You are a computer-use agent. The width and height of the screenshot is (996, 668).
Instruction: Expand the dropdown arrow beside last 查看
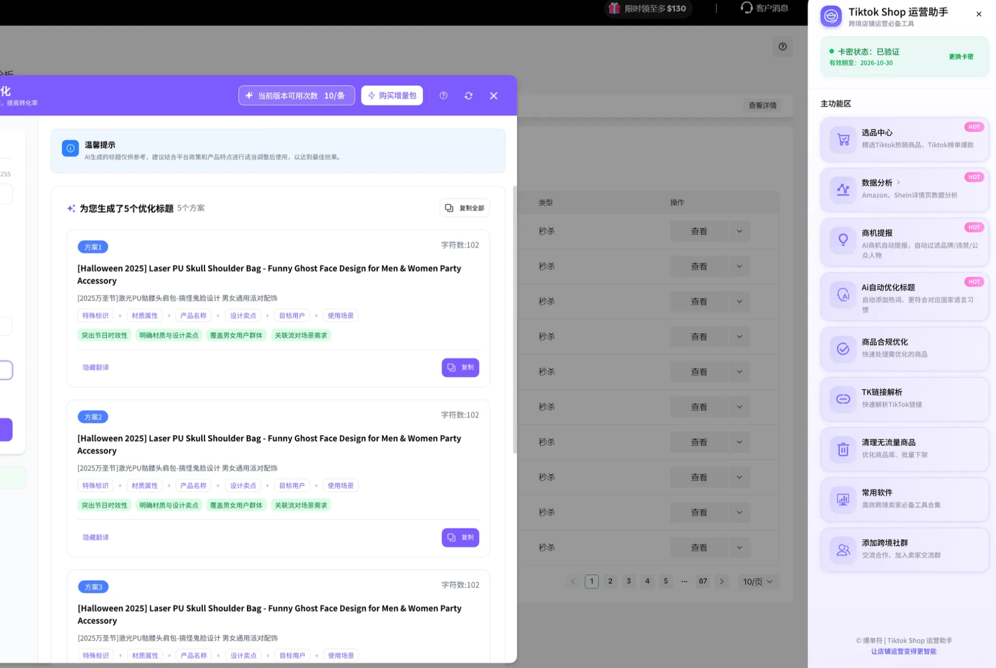[739, 547]
